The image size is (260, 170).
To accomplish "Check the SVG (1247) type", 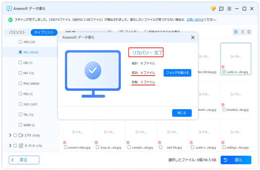I will pos(20,104).
